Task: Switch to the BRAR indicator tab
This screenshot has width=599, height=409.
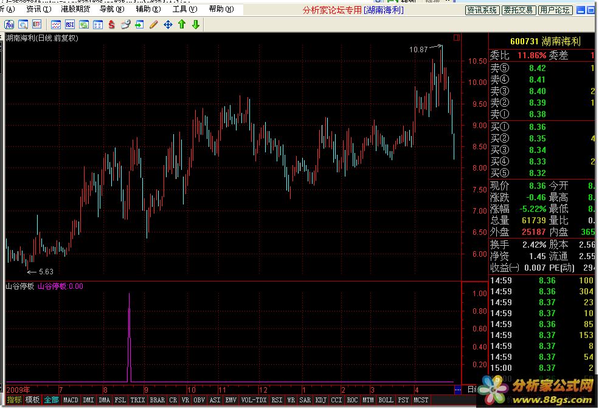Action: (157, 400)
